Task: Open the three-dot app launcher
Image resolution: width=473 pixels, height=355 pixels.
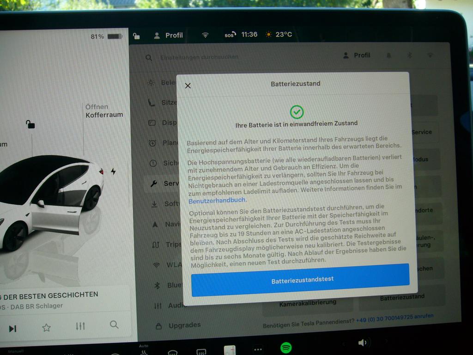Action: click(x=258, y=349)
